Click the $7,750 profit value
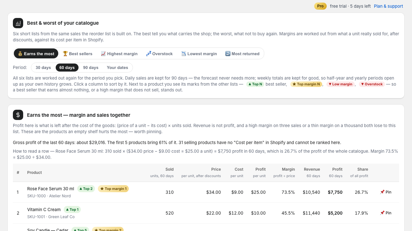 (x=335, y=192)
